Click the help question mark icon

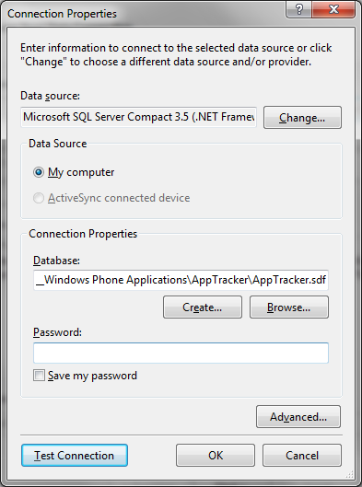point(299,9)
